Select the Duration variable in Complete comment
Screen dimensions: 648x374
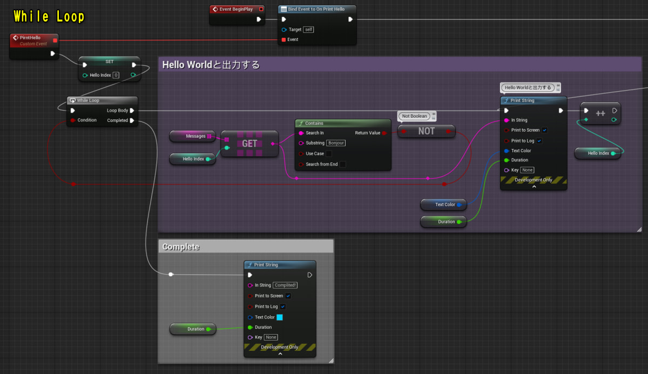(193, 329)
